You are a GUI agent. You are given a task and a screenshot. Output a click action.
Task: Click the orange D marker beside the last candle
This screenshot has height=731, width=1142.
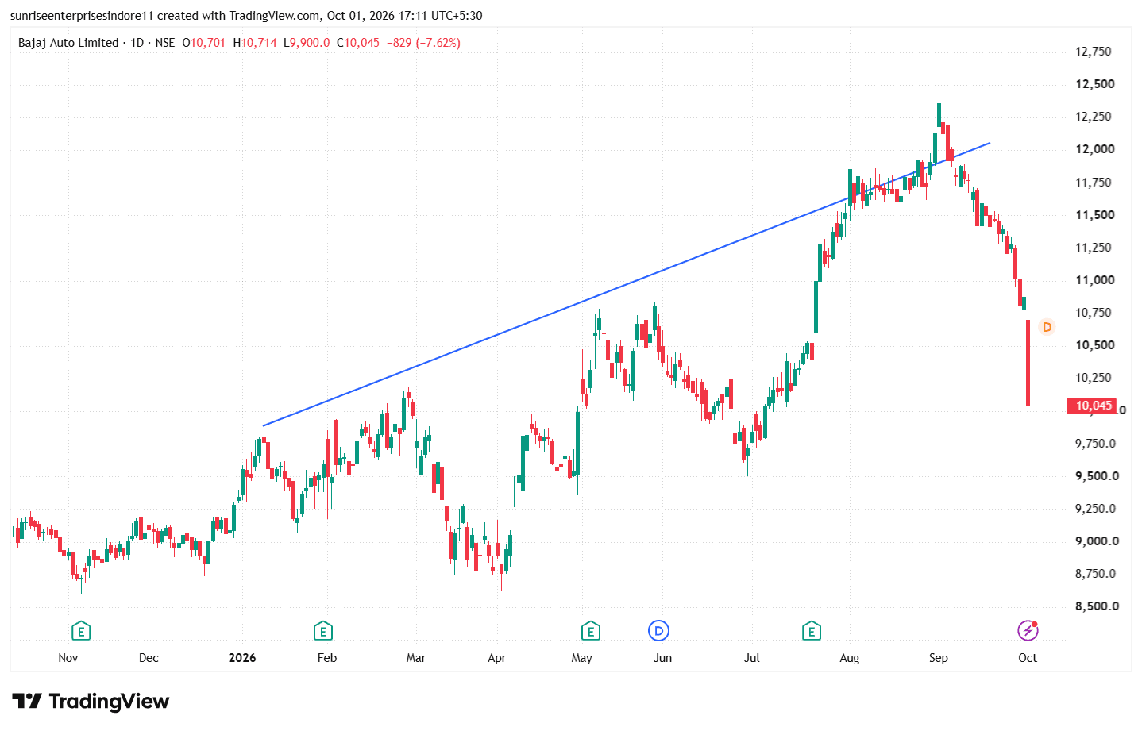[x=1047, y=327]
